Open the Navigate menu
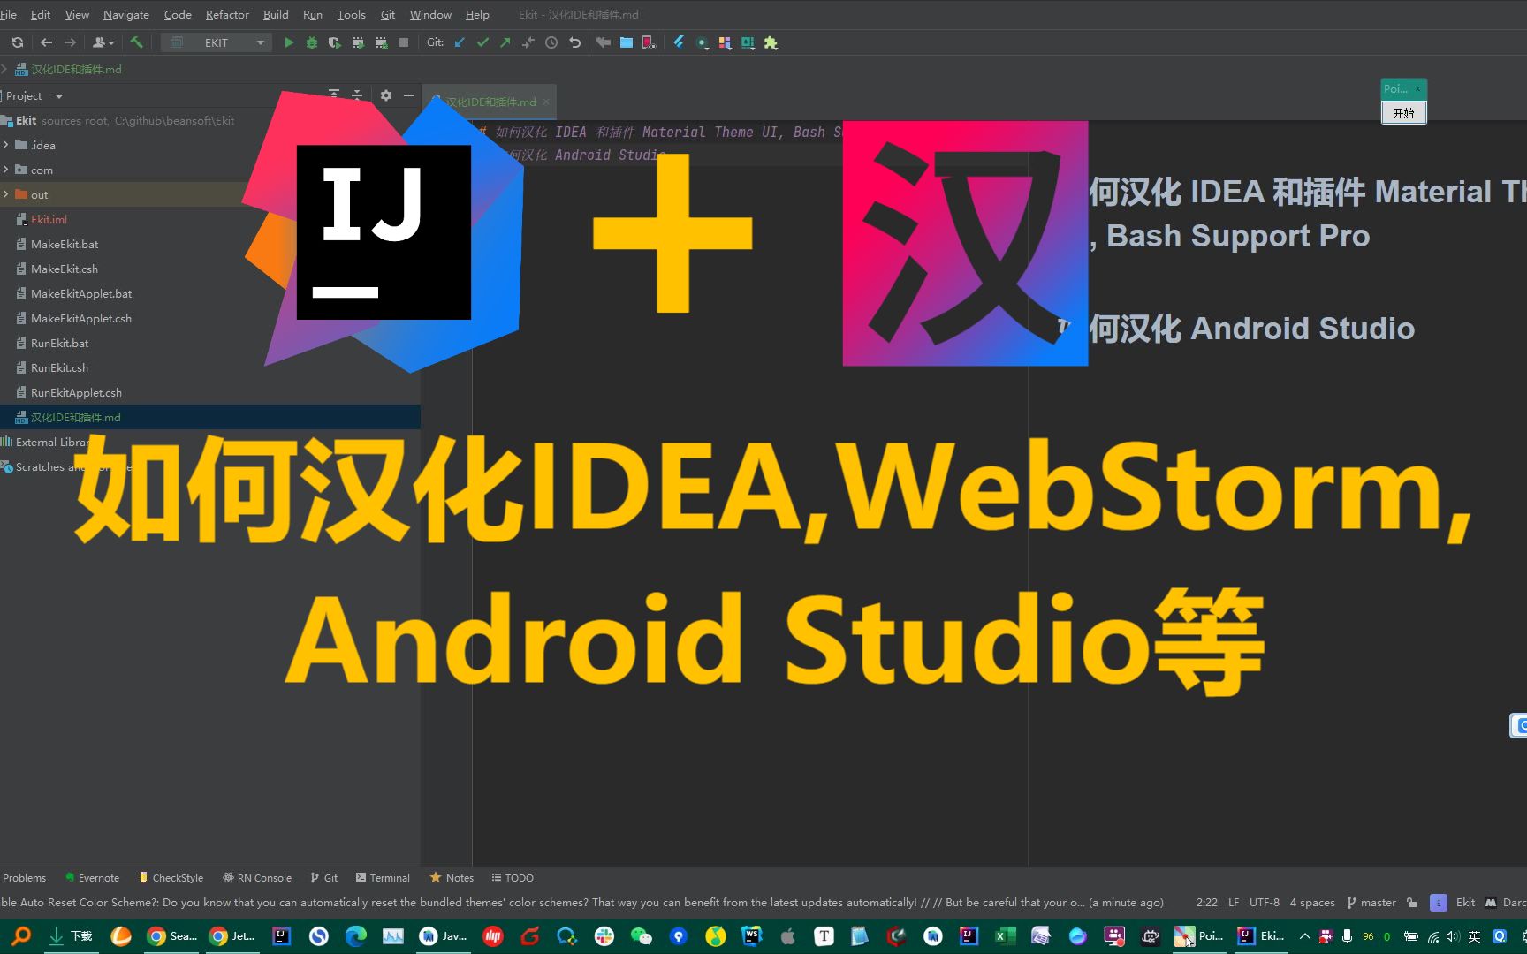This screenshot has height=954, width=1527. [126, 14]
